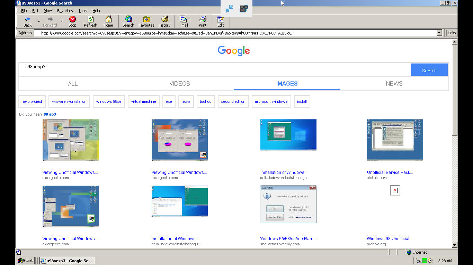
Task: Click the vertical scrollbar thumb
Action: pos(455,90)
